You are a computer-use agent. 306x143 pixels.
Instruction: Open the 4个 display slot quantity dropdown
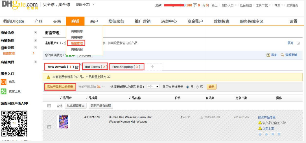pyautogui.click(x=153, y=87)
